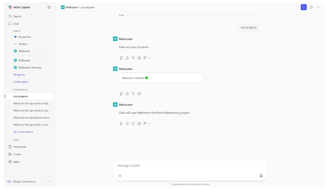326x190 pixels.
Task: Click the Meltwater avatar icon above Brand Monitoring response
Action: point(115,105)
